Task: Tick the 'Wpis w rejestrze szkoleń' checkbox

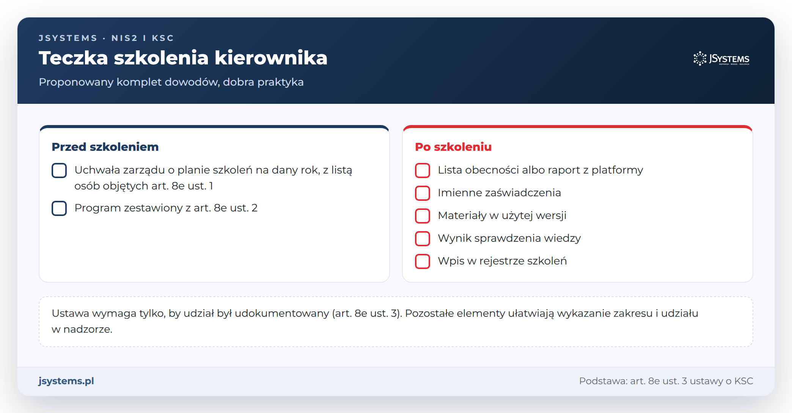Action: tap(423, 261)
